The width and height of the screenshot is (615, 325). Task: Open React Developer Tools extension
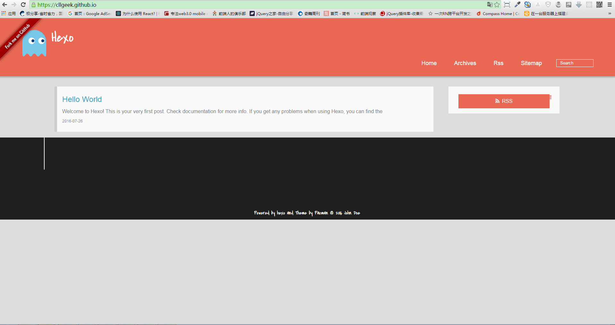click(x=589, y=5)
